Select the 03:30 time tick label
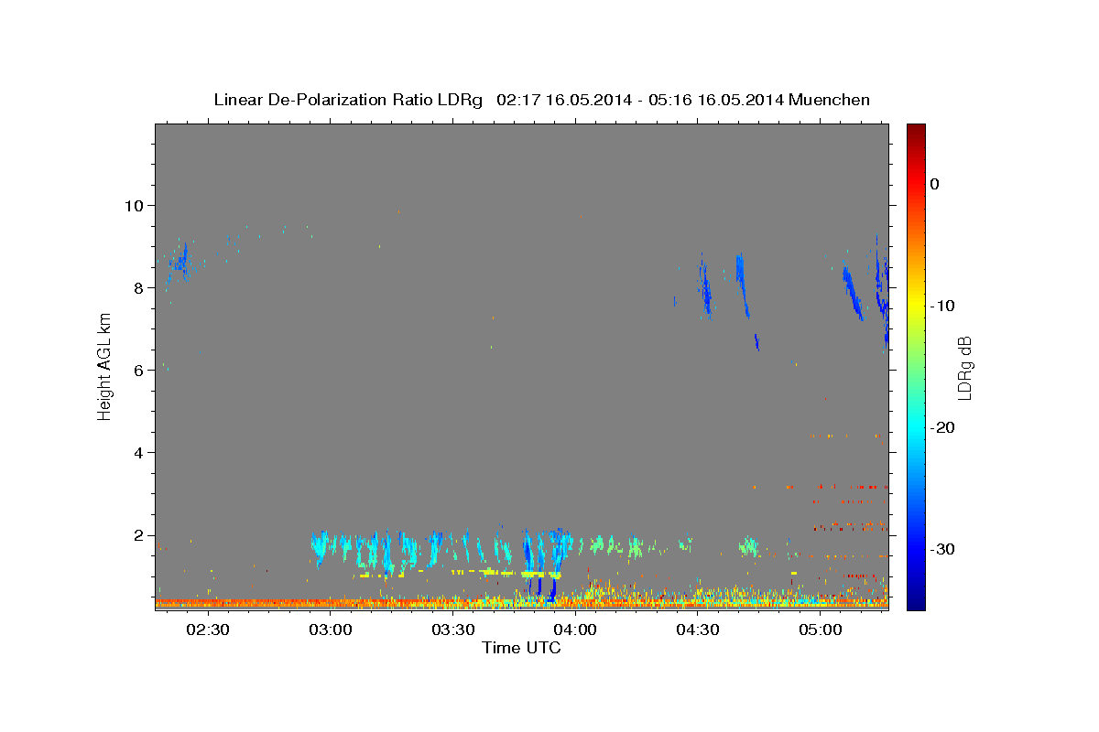The width and height of the screenshot is (1099, 732). click(452, 630)
